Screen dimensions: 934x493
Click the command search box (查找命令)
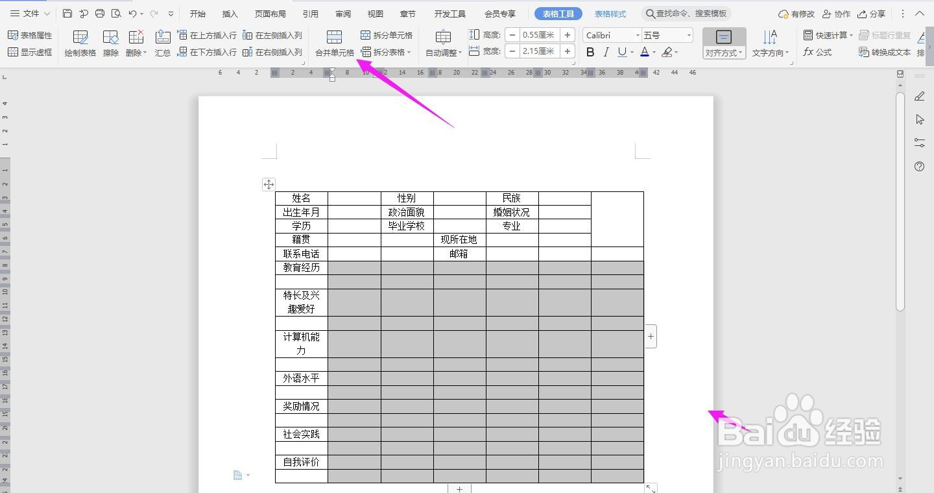pos(686,14)
